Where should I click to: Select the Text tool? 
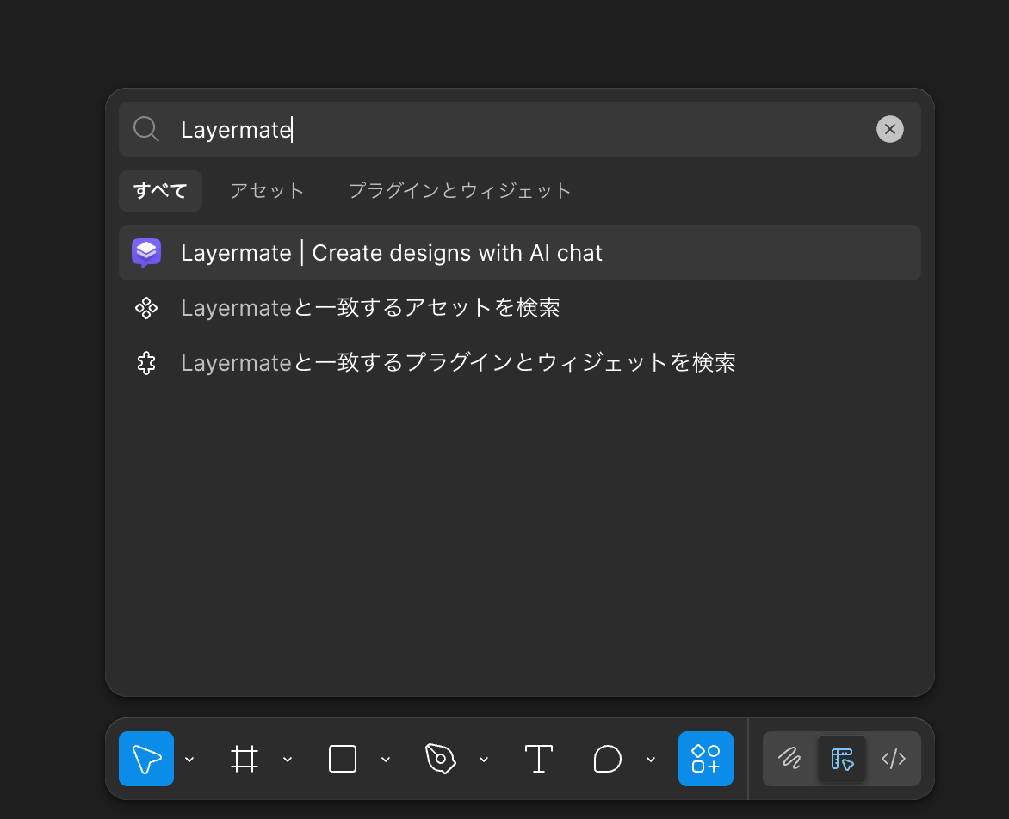(x=539, y=759)
